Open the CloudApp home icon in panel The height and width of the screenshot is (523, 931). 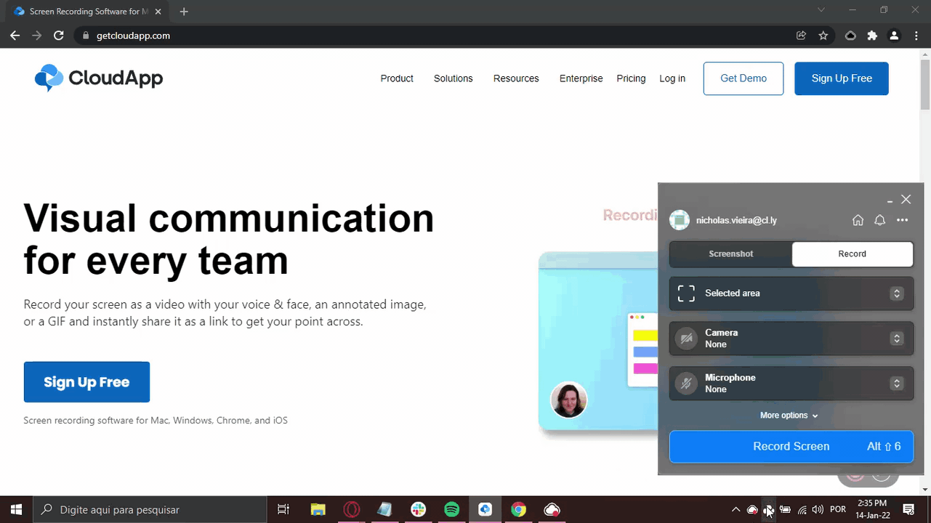click(858, 220)
